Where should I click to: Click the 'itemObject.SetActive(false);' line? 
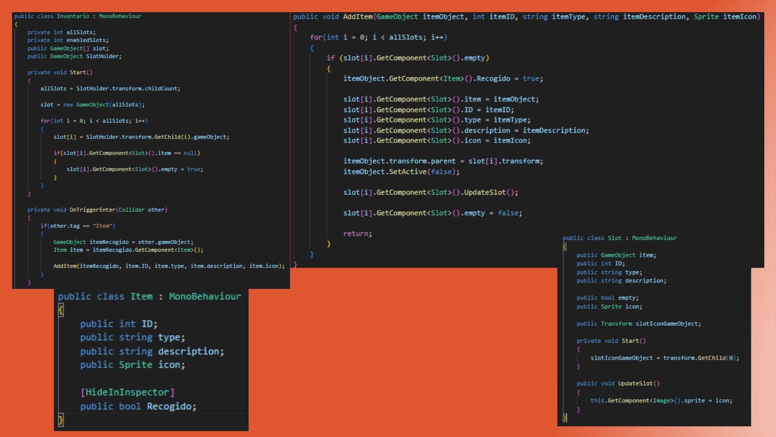point(401,172)
